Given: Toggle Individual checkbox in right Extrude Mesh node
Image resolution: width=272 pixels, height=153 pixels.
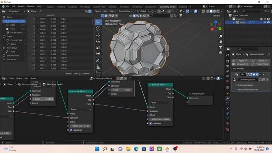Looking at the screenshot, I should [x=150, y=123].
